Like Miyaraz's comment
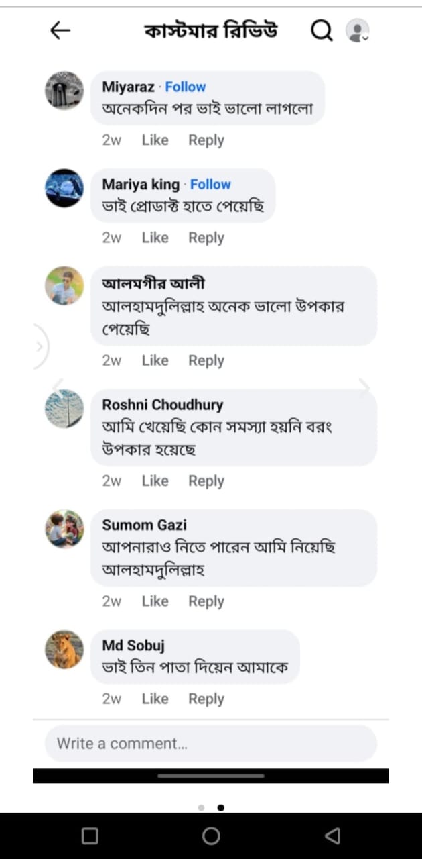422x859 pixels. tap(155, 140)
